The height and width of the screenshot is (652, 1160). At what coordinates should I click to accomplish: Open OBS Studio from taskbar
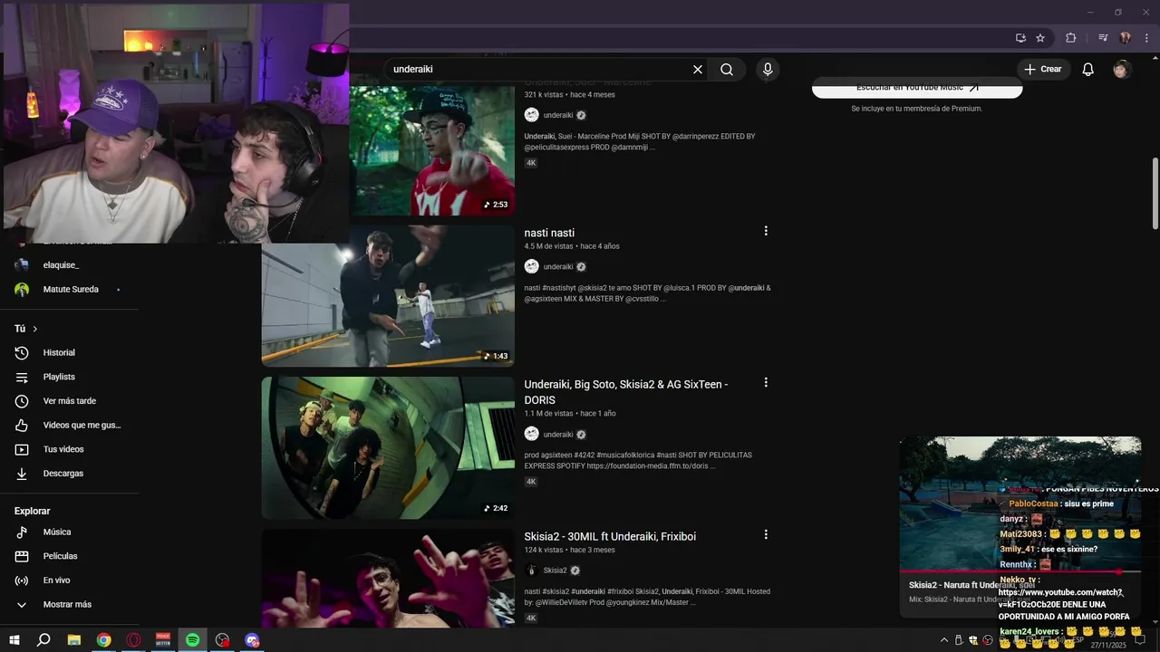(x=223, y=640)
